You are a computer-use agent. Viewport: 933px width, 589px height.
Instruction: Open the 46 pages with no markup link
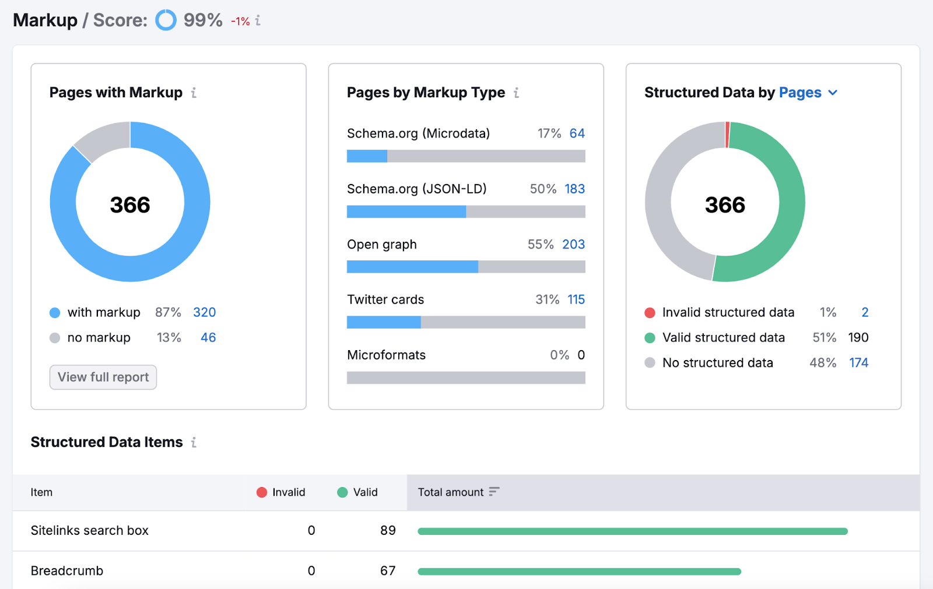click(208, 337)
